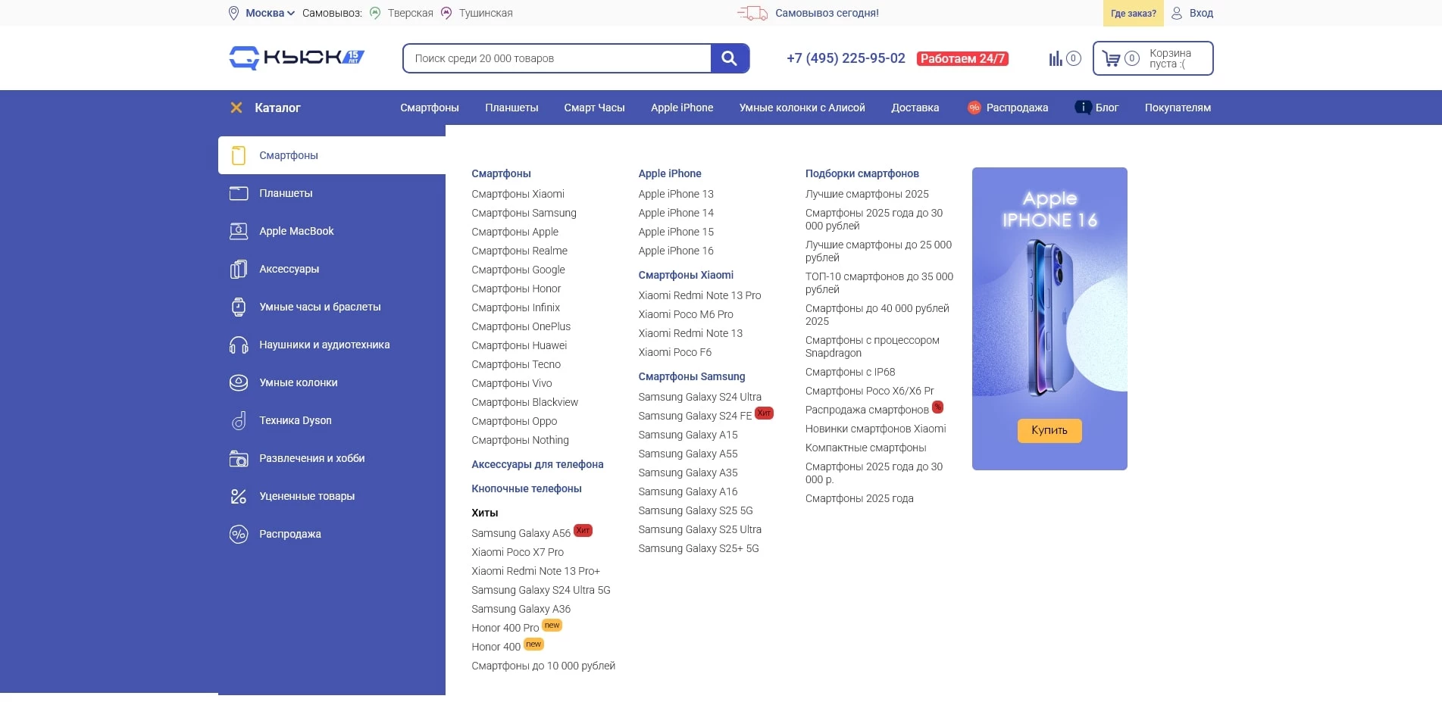1442x702 pixels.
Task: Open Смарт Часы in the top navigation
Action: 594,108
